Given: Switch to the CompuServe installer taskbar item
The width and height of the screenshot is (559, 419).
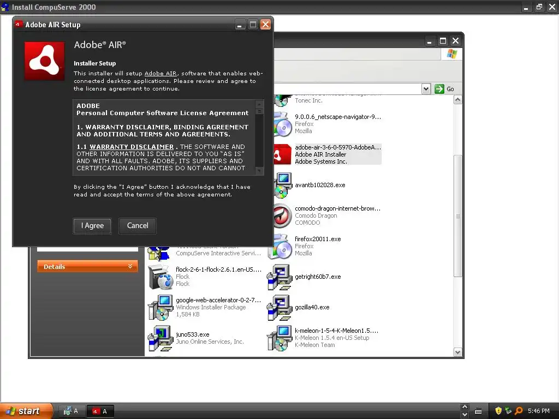Looking at the screenshot, I should click(70, 411).
